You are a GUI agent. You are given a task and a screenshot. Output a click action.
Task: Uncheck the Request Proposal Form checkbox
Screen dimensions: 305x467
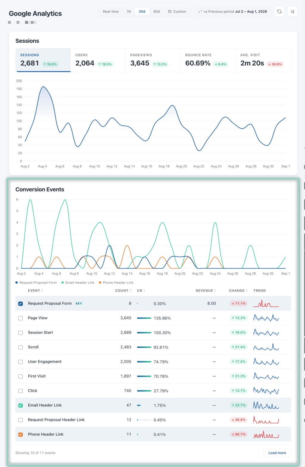pyautogui.click(x=21, y=304)
